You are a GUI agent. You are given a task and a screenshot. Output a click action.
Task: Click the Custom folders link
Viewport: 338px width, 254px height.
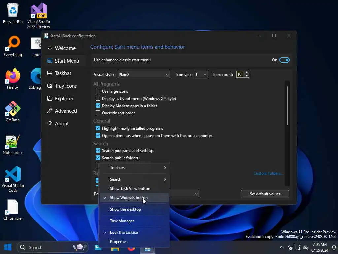tap(268, 173)
